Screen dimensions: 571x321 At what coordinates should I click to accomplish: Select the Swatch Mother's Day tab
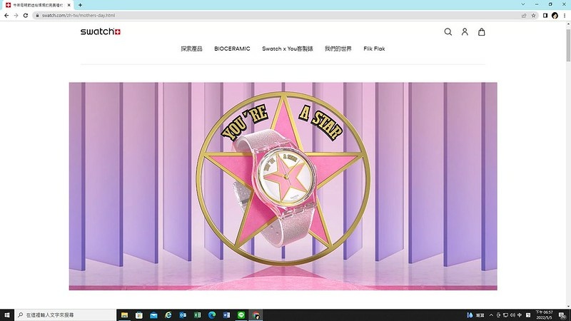point(36,5)
